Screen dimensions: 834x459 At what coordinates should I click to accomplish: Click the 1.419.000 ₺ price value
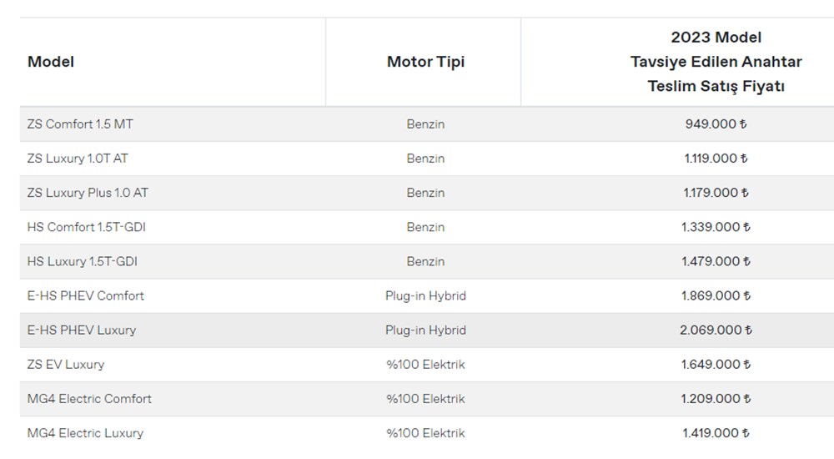pos(716,432)
